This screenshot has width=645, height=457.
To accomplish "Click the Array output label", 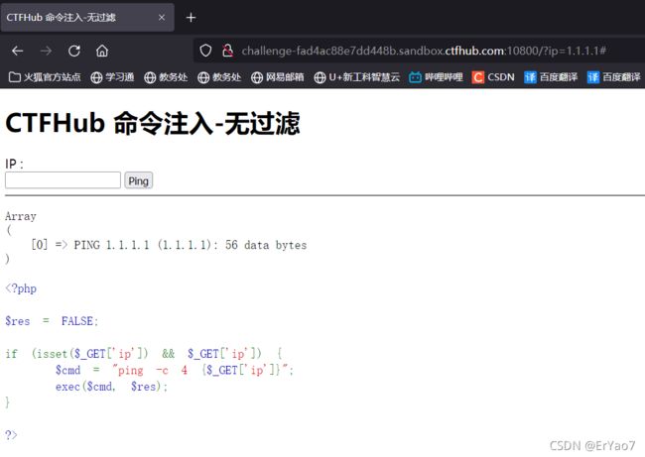I will (x=21, y=216).
